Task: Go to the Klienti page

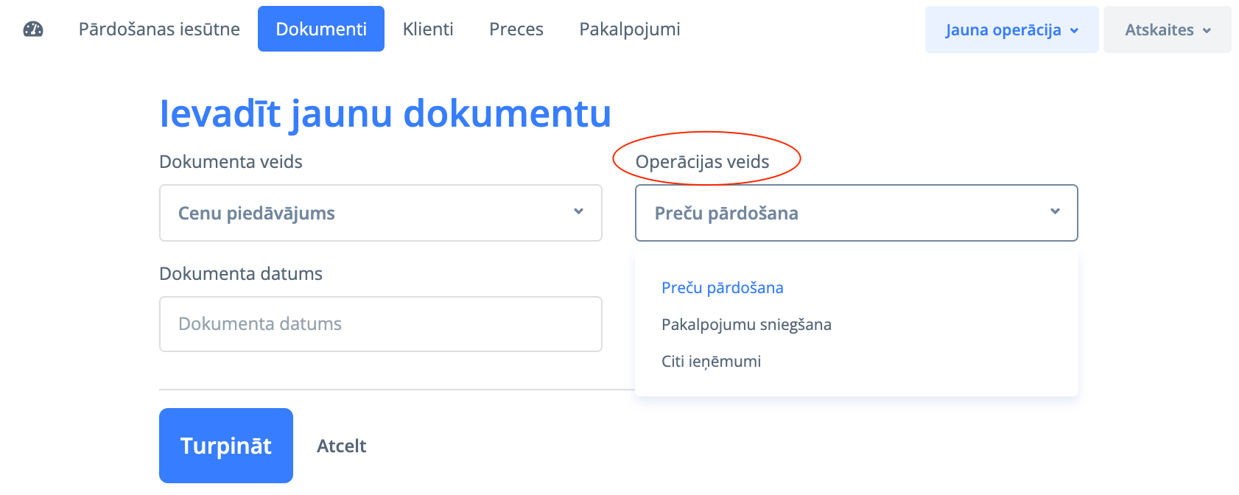Action: pos(428,29)
